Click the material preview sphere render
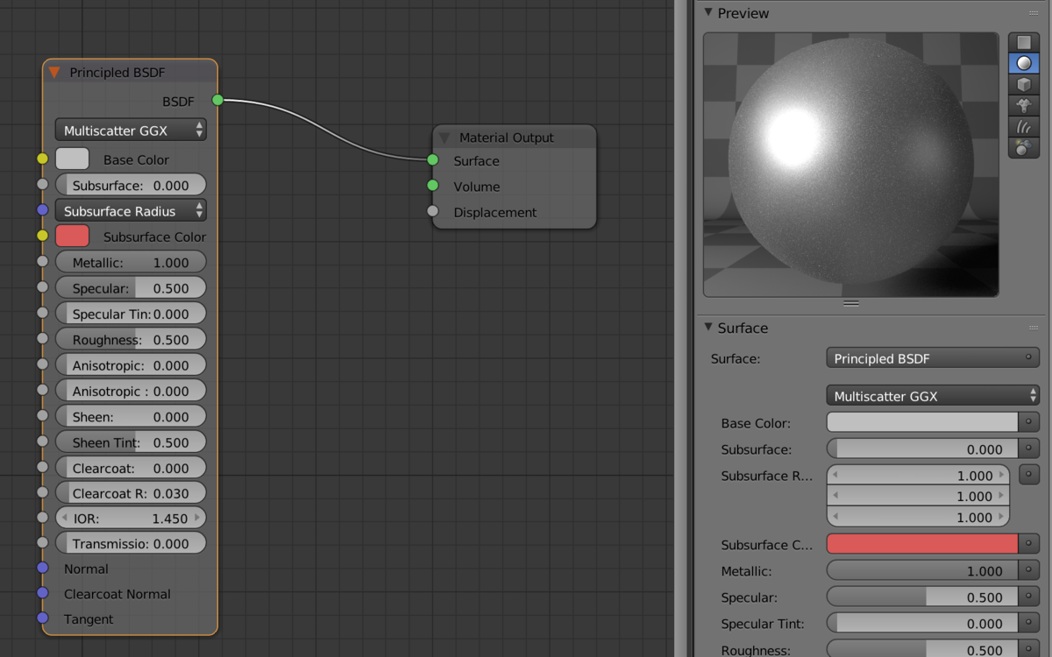The height and width of the screenshot is (657, 1052). tap(851, 165)
